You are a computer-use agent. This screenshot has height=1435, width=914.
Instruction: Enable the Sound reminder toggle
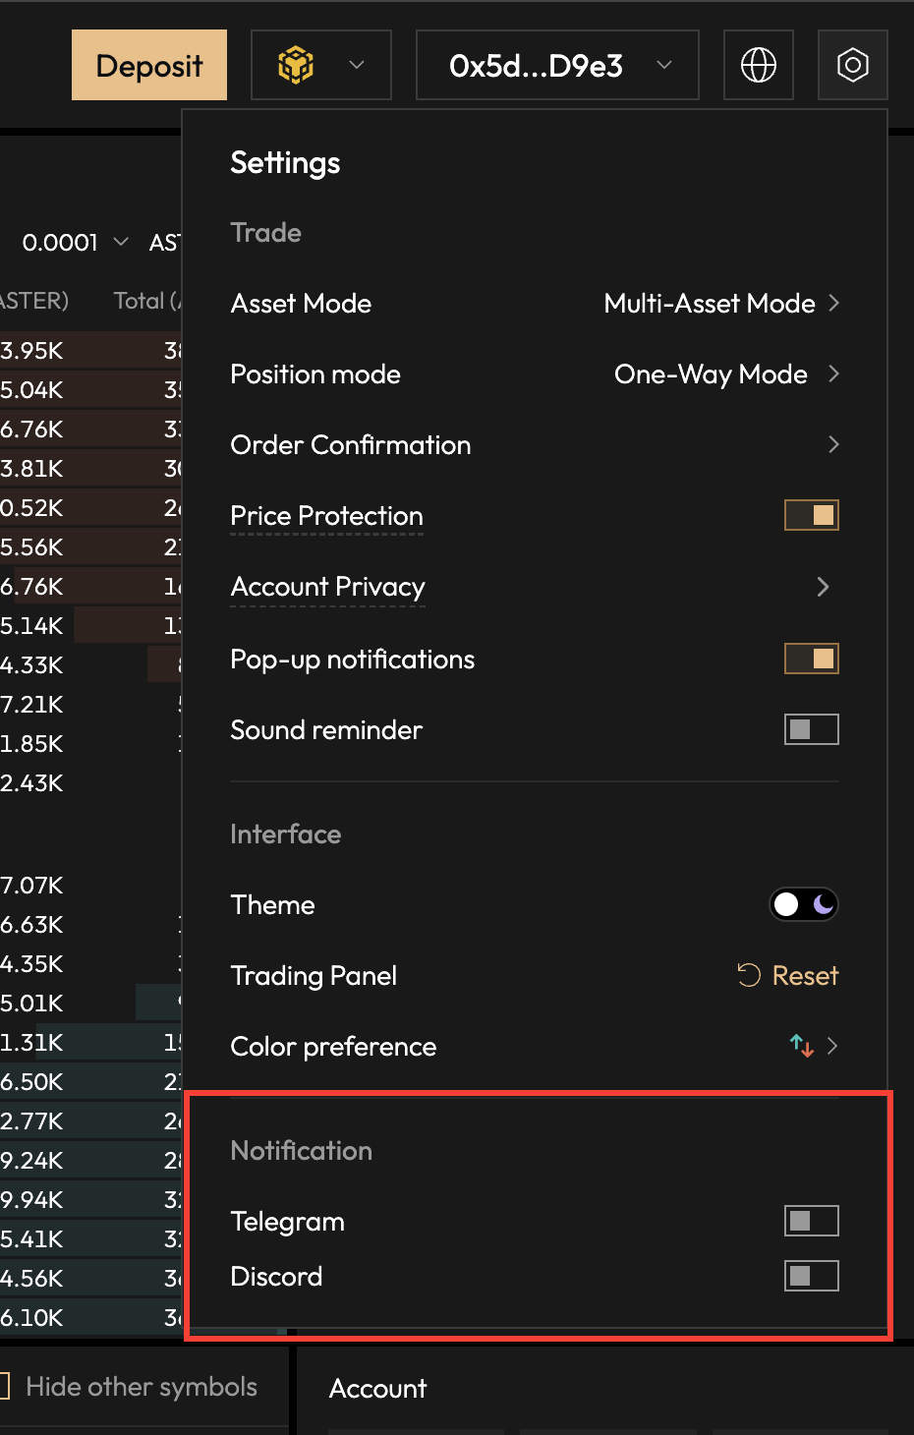(811, 729)
